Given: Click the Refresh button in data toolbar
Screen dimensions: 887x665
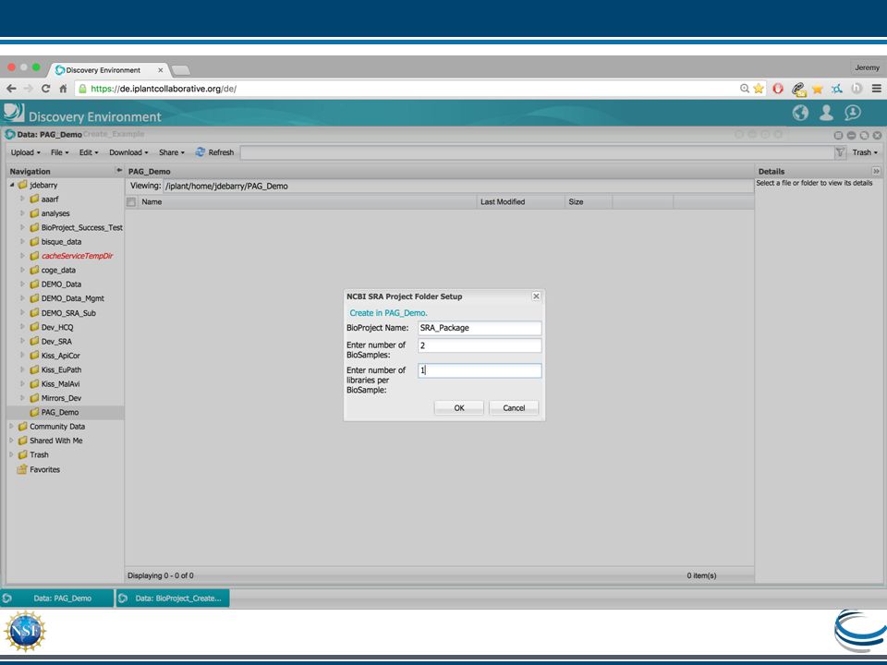Looking at the screenshot, I should click(x=214, y=152).
